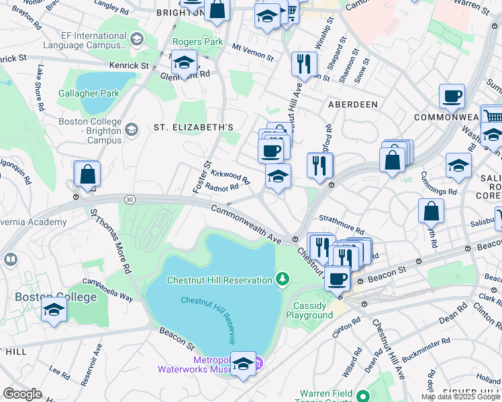Click the Google logo link
Screen dimensions: 502x402
click(x=22, y=394)
